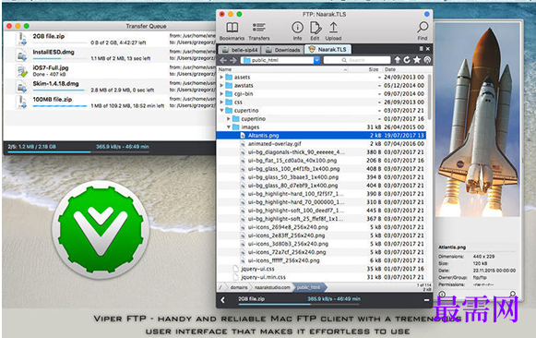Go to the domains breadcrumb
Screen dimensions: 536x338
239,287
